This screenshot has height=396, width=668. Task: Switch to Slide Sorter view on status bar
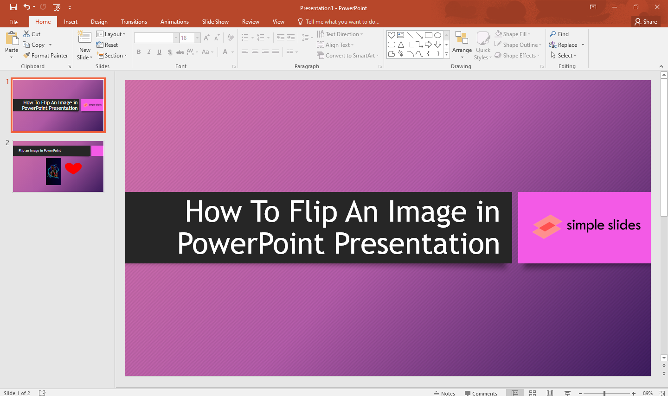[x=533, y=393]
